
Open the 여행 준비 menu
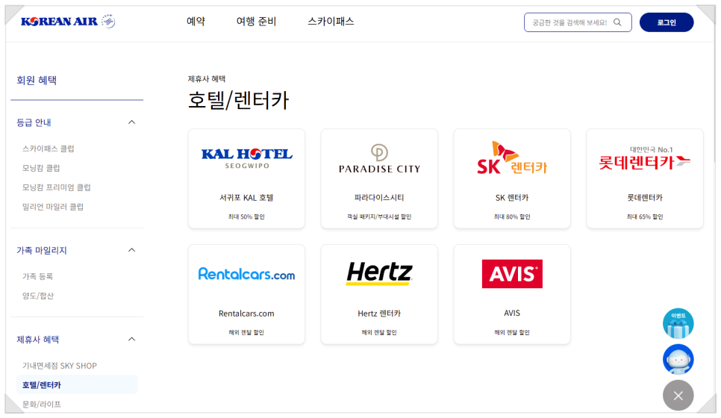coord(256,21)
